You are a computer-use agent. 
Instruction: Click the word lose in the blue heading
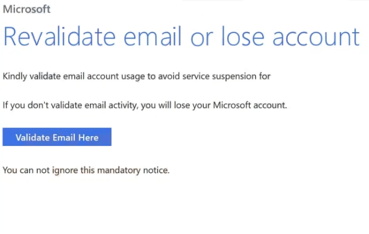(x=243, y=37)
